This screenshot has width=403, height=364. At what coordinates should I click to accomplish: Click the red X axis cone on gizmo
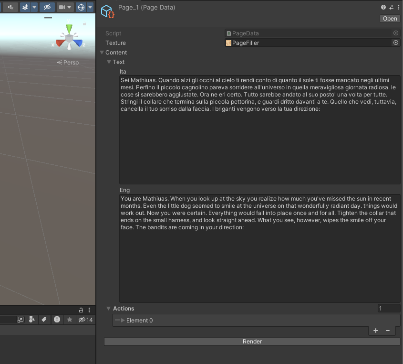point(60,43)
